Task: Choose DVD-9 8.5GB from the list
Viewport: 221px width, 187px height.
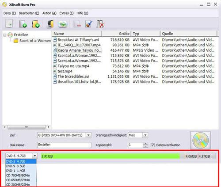Action: 21,166
